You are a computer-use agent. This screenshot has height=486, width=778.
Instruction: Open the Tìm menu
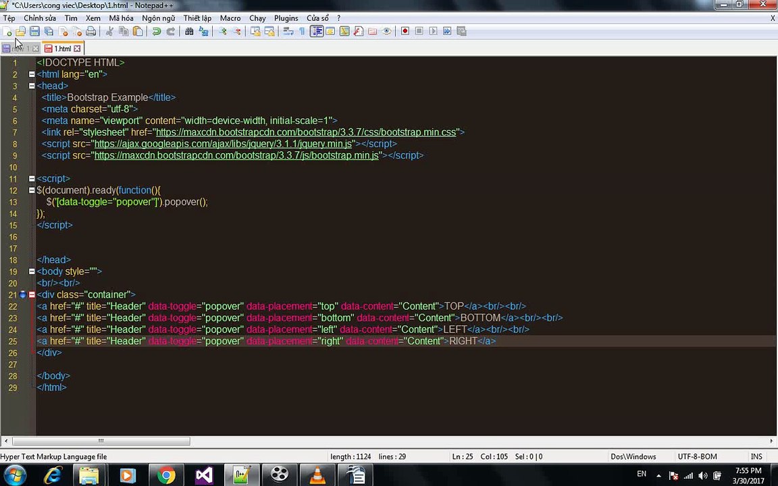[71, 18]
